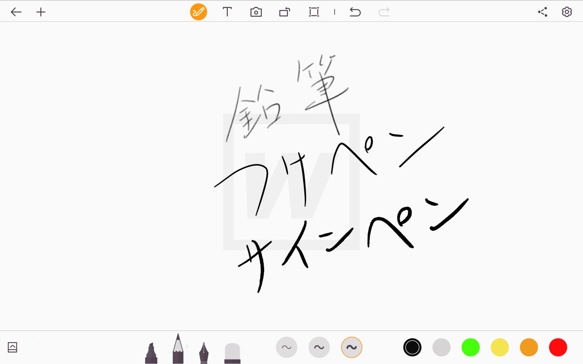
Task: Set the thickest stroke width
Action: point(352,348)
